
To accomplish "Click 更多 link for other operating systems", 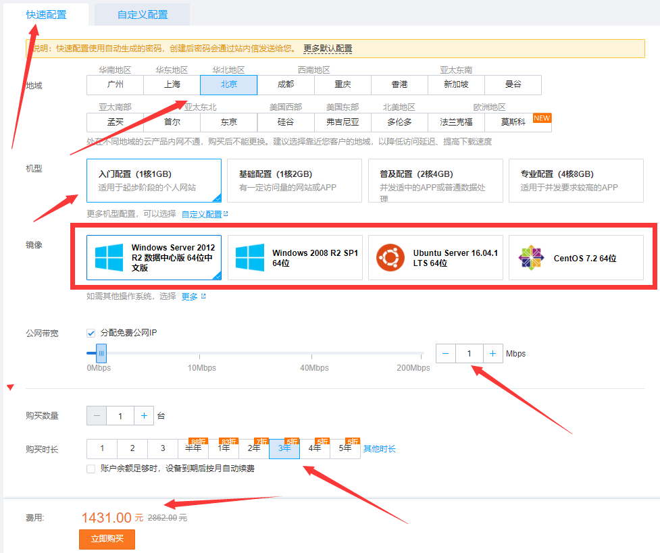I will (189, 296).
